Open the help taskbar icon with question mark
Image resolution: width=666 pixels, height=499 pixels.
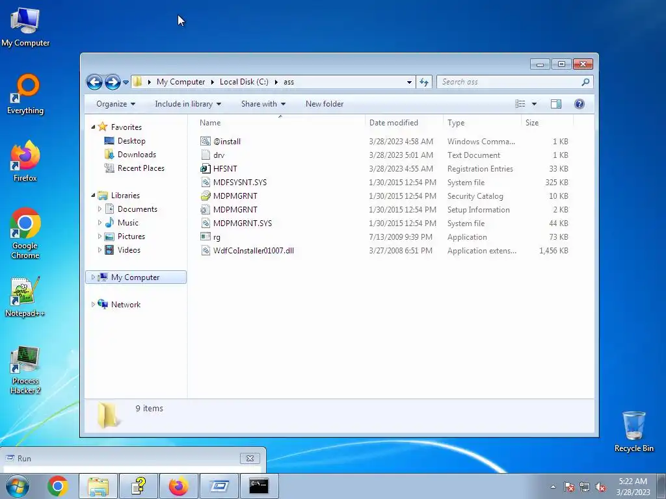[139, 486]
